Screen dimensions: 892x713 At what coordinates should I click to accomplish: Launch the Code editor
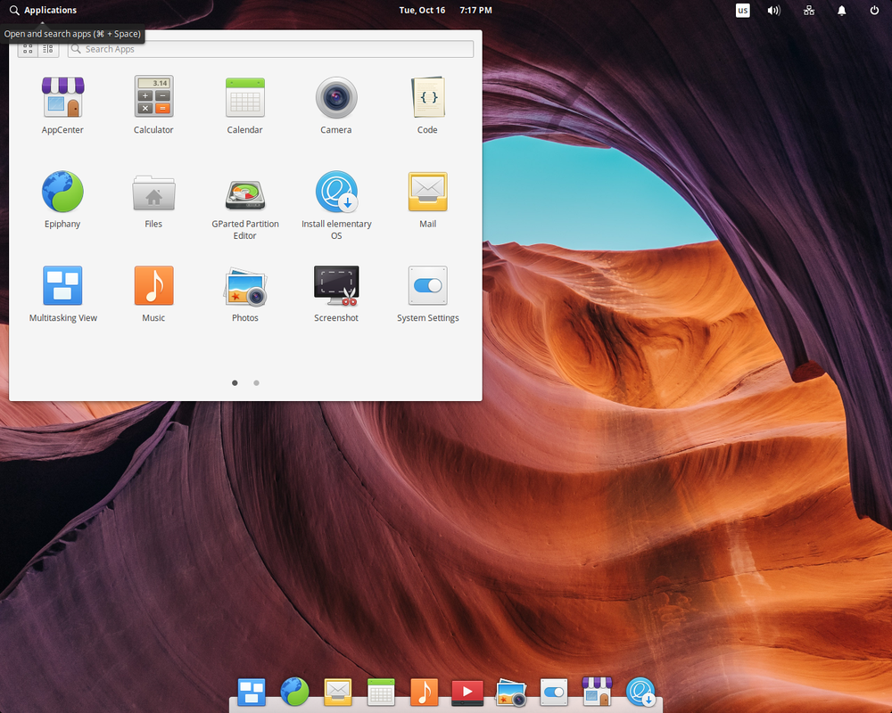pyautogui.click(x=427, y=97)
